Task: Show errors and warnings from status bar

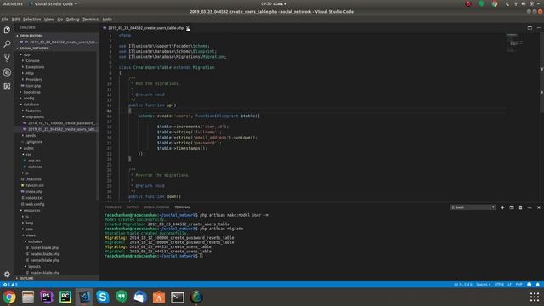Action: [x=10, y=285]
